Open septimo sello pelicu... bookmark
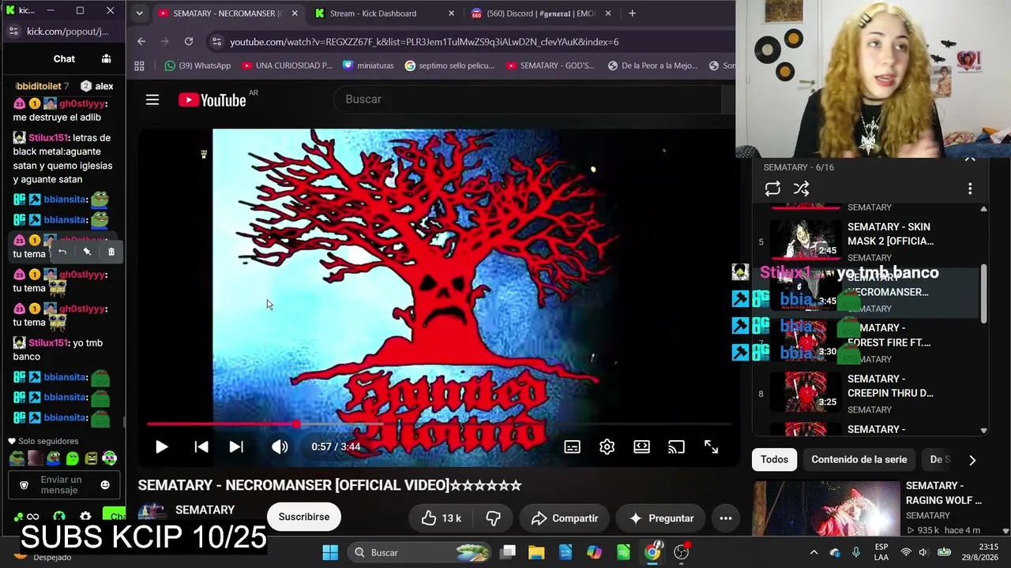The width and height of the screenshot is (1011, 568). 449,66
